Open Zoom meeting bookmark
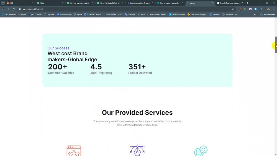 (64, 14)
